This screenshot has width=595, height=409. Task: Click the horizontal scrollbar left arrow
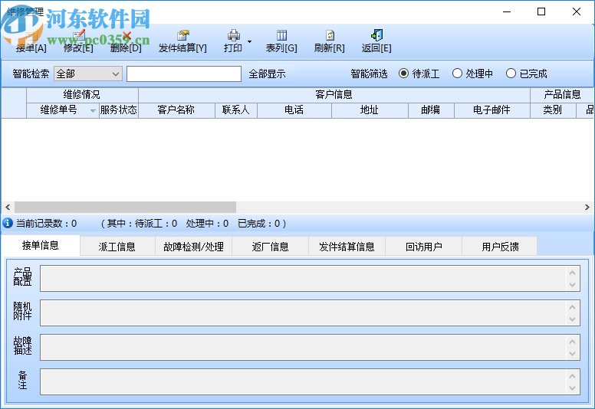tap(8, 207)
